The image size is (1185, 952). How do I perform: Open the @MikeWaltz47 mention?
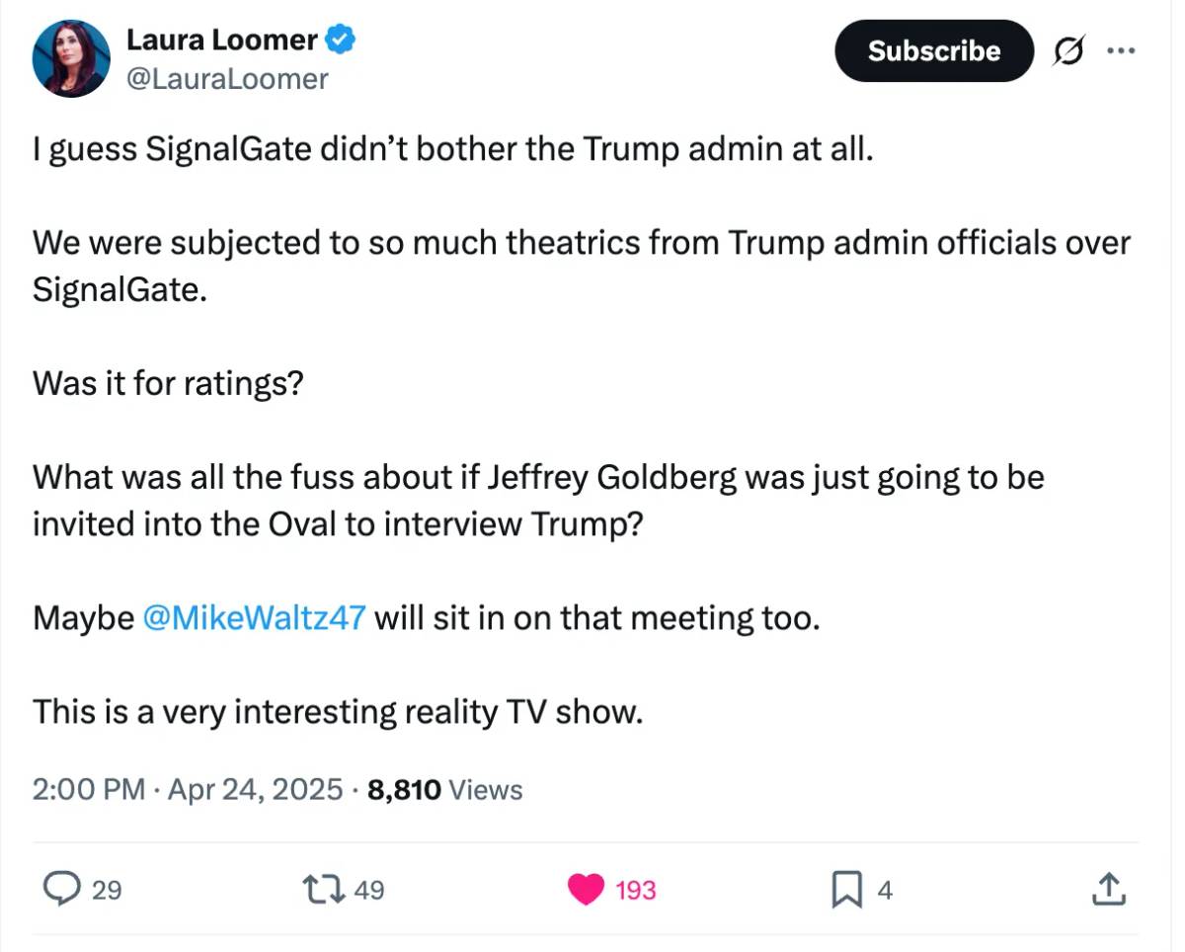tap(255, 618)
